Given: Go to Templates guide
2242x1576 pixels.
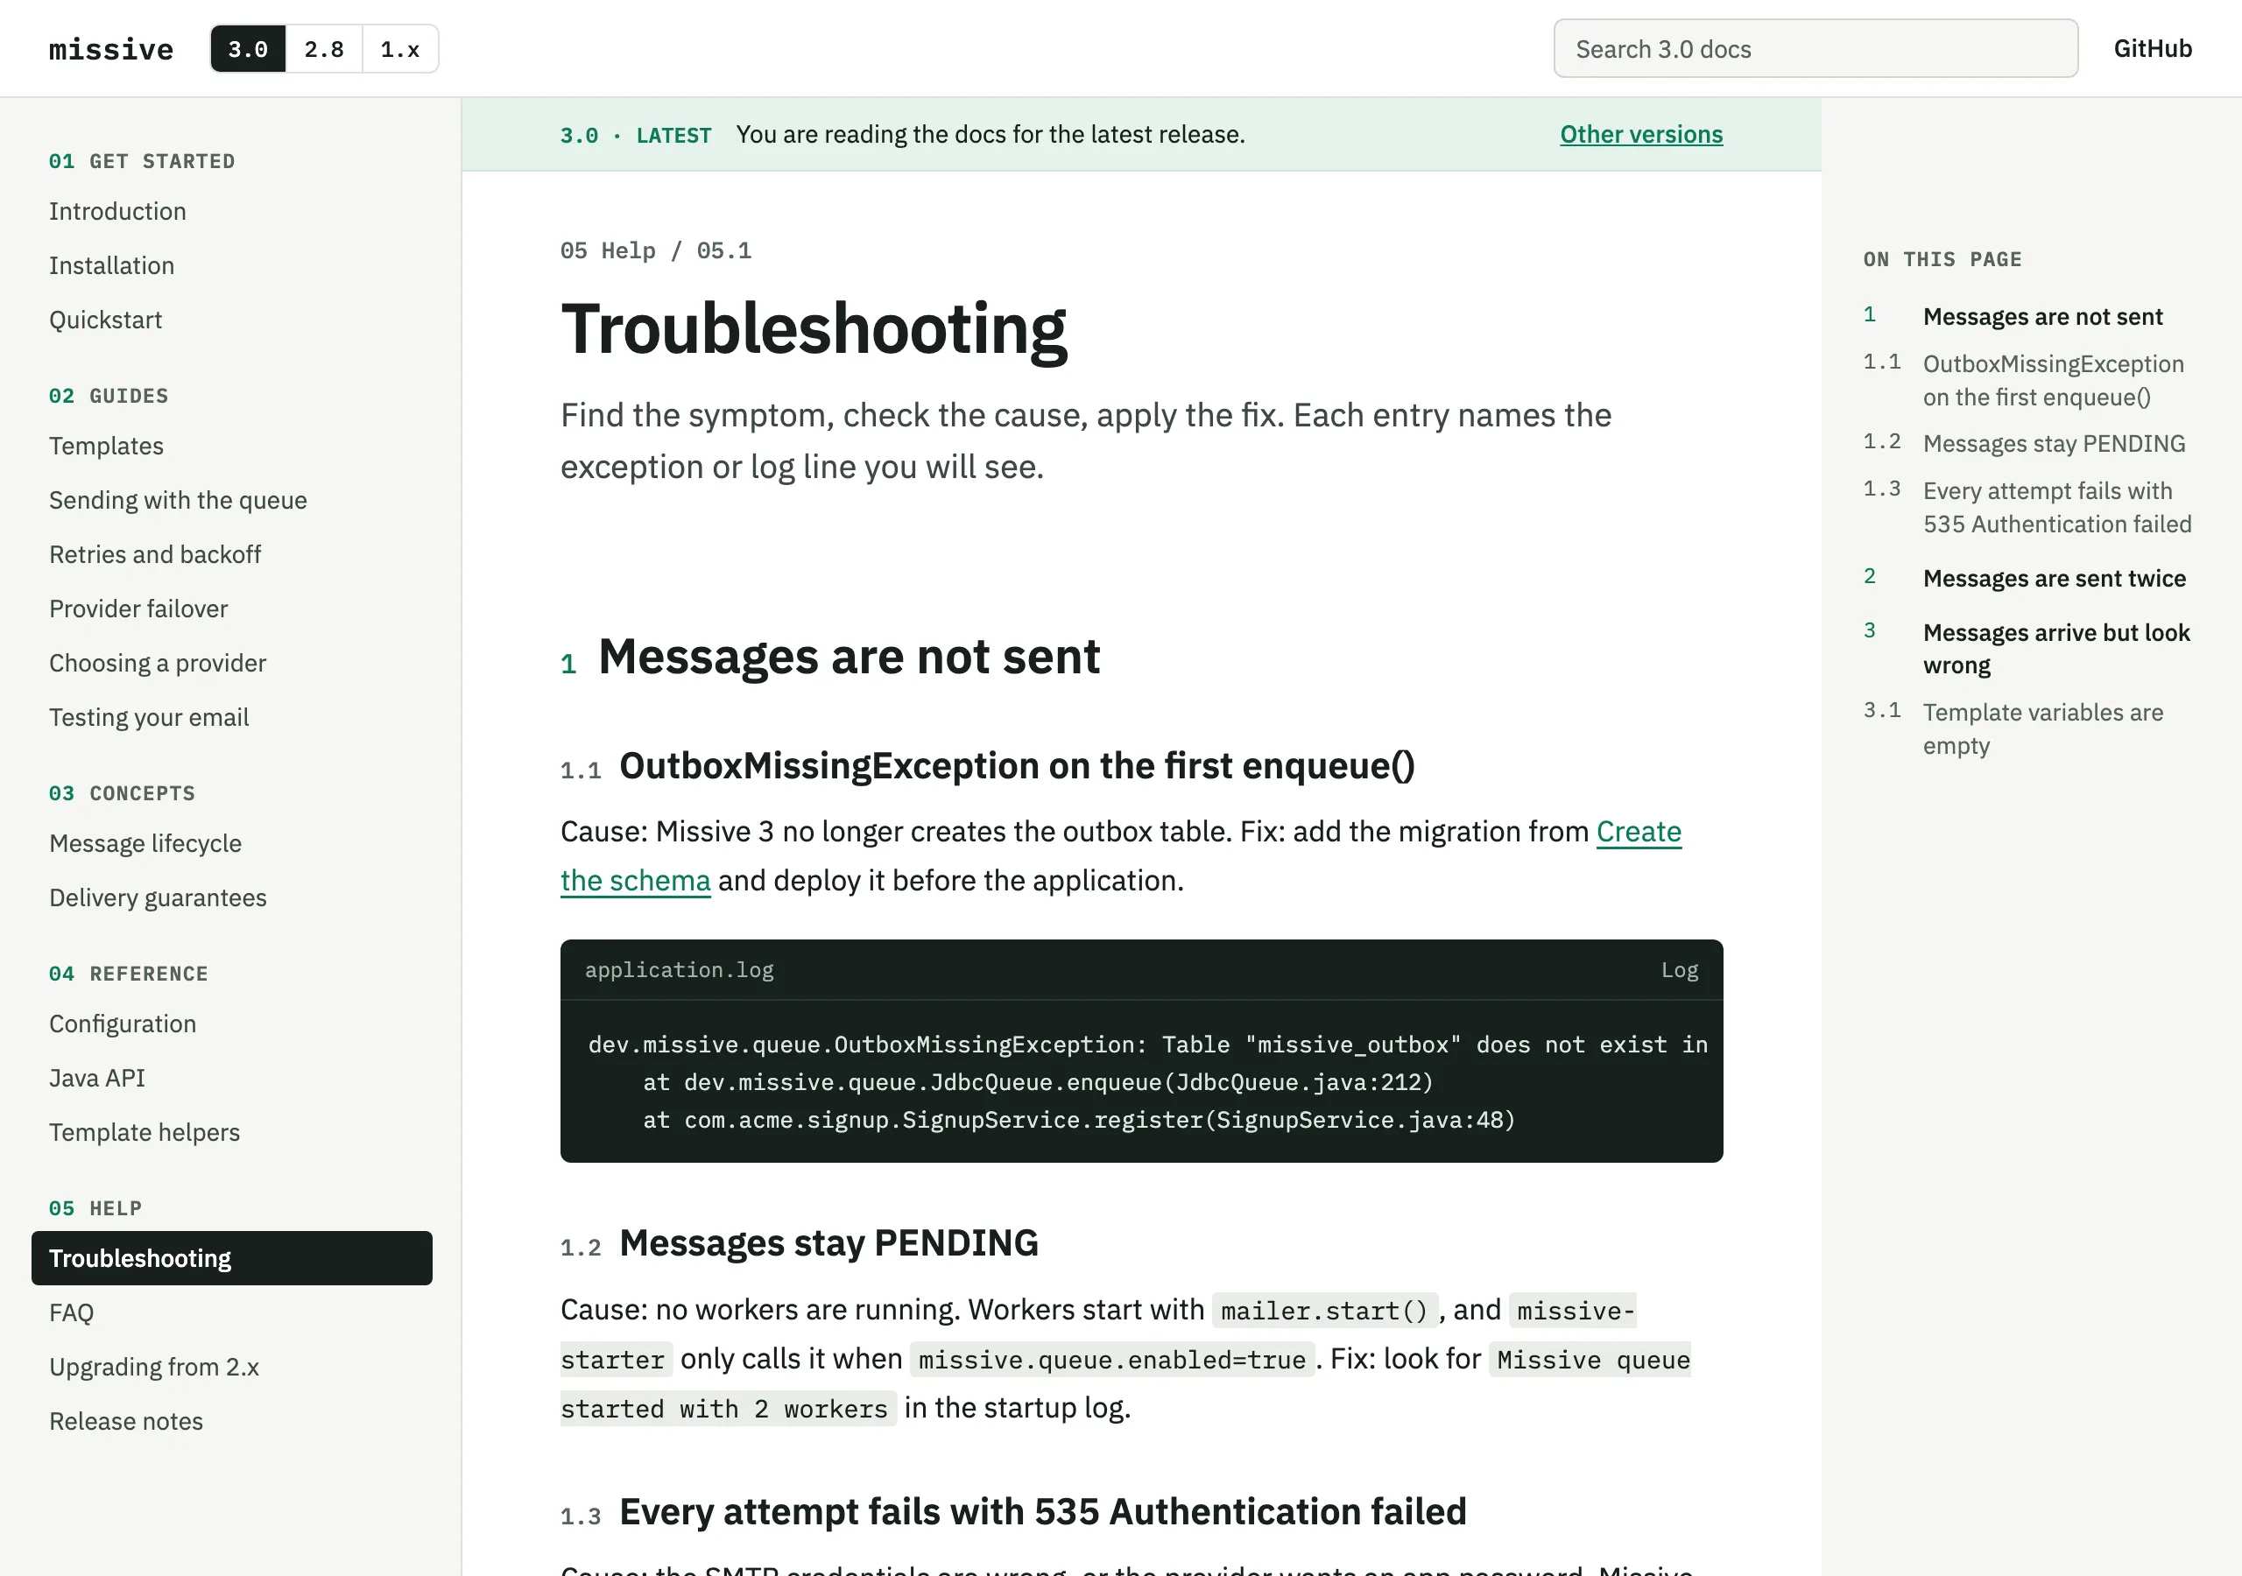Looking at the screenshot, I should tap(107, 447).
